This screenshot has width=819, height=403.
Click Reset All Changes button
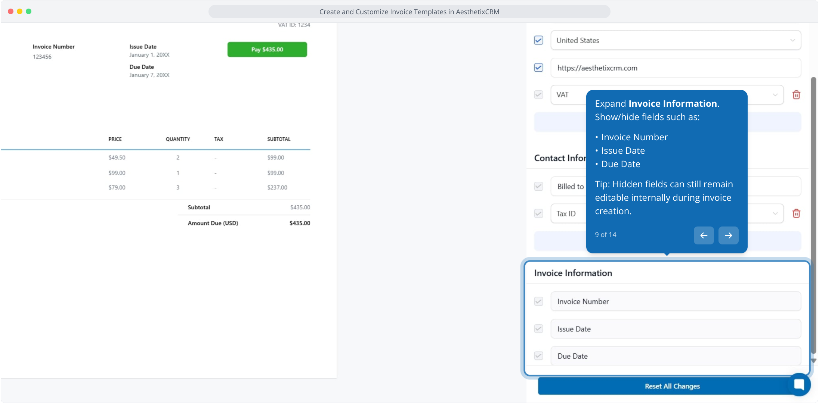(665, 386)
